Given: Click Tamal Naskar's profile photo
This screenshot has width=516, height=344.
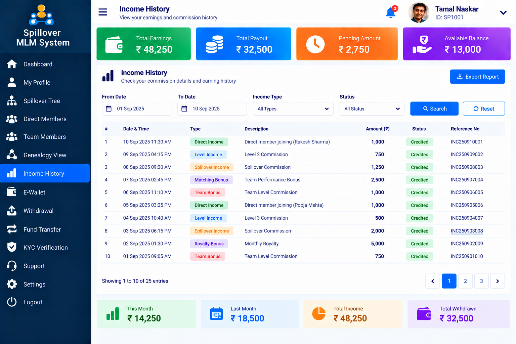Looking at the screenshot, I should [x=419, y=13].
